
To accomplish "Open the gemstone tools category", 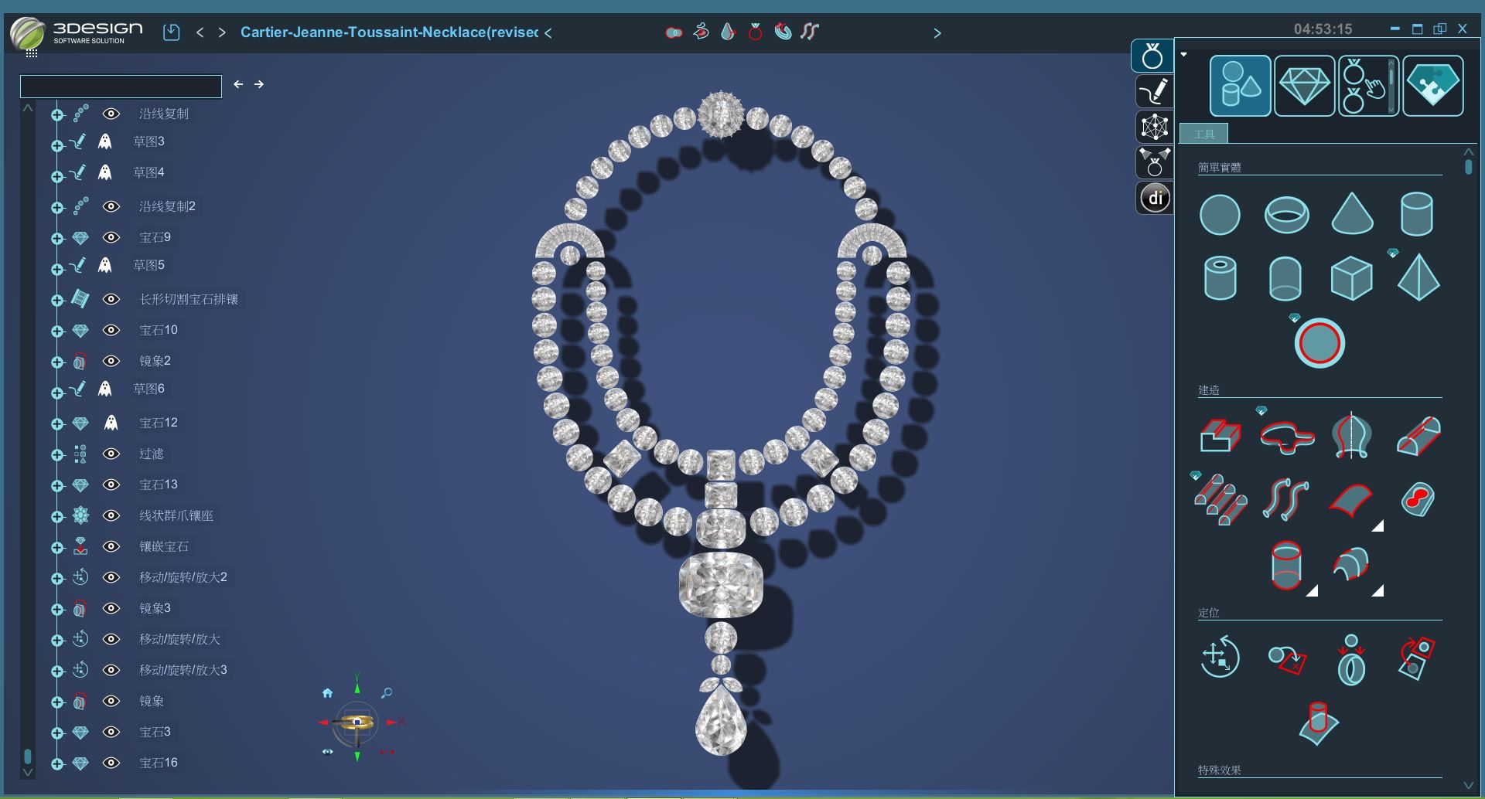I will click(x=1304, y=86).
